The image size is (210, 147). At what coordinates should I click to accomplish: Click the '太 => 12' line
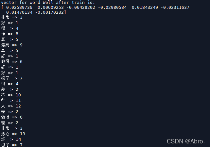click(11, 106)
